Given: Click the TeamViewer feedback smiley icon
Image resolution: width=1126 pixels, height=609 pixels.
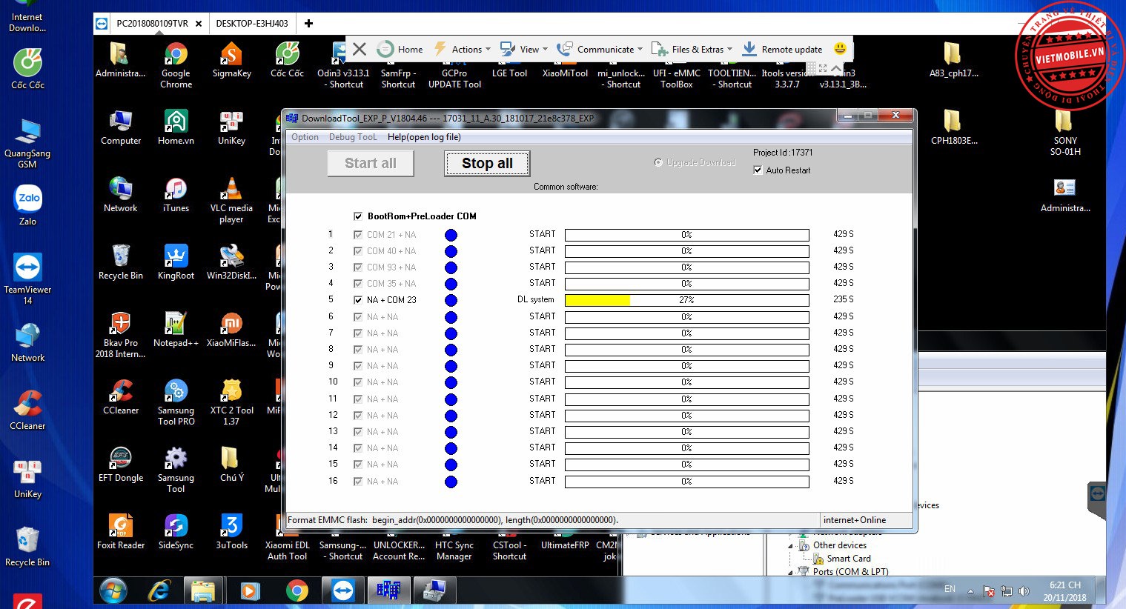Looking at the screenshot, I should (x=840, y=49).
